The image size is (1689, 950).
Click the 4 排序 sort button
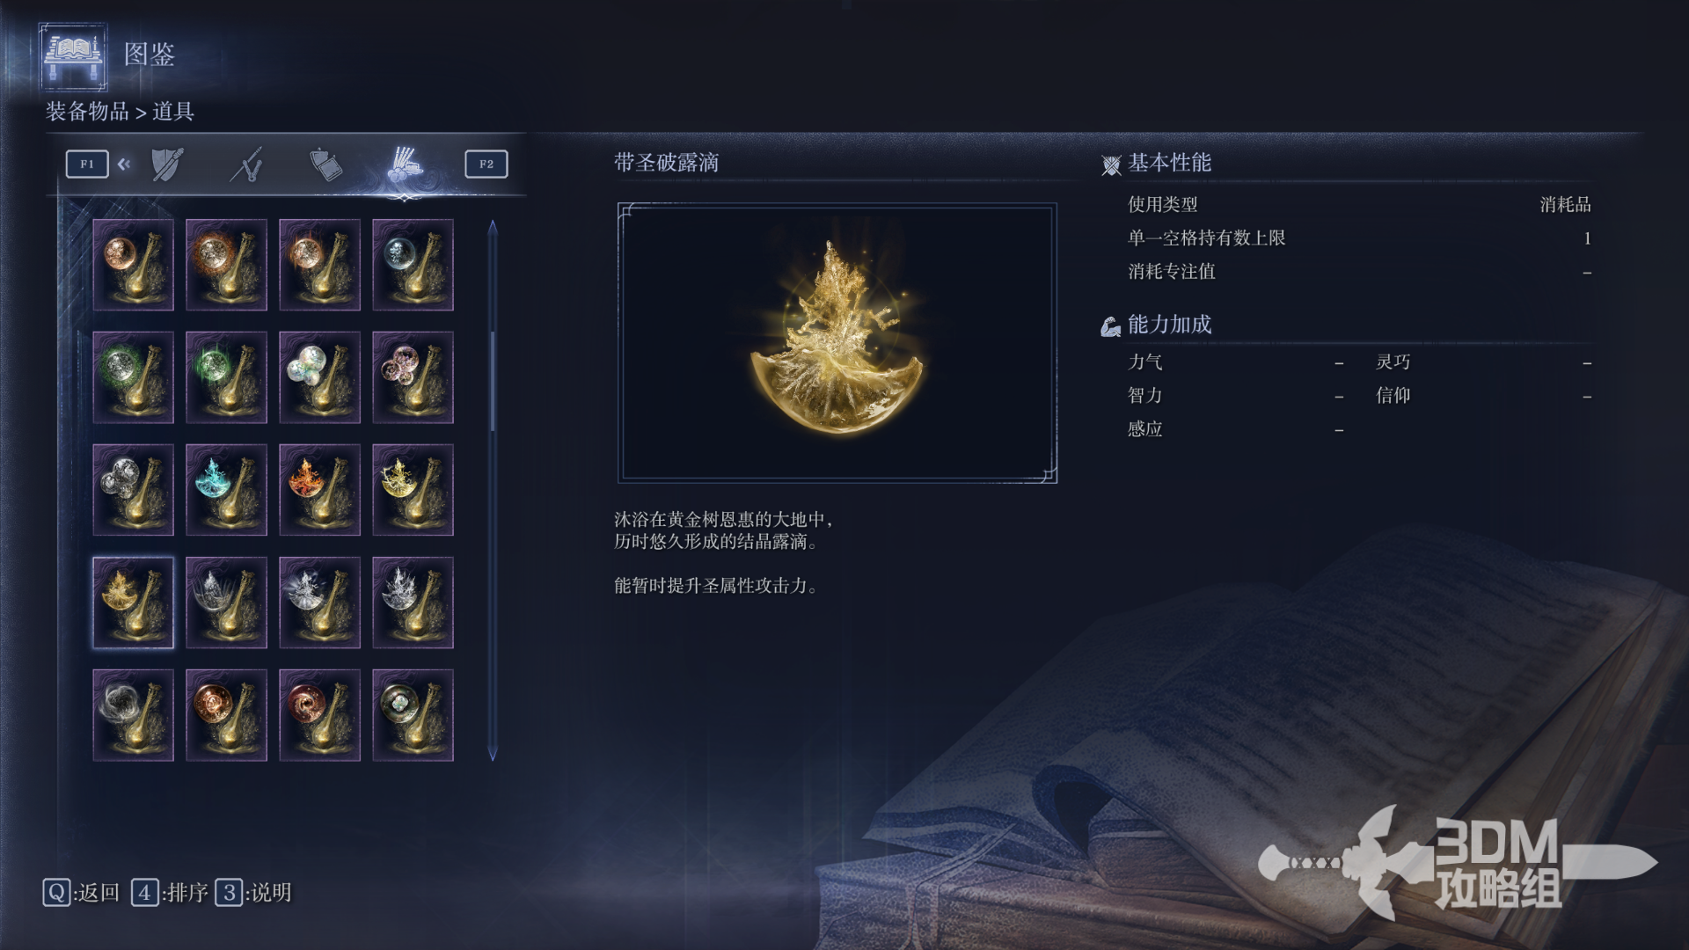(x=170, y=893)
